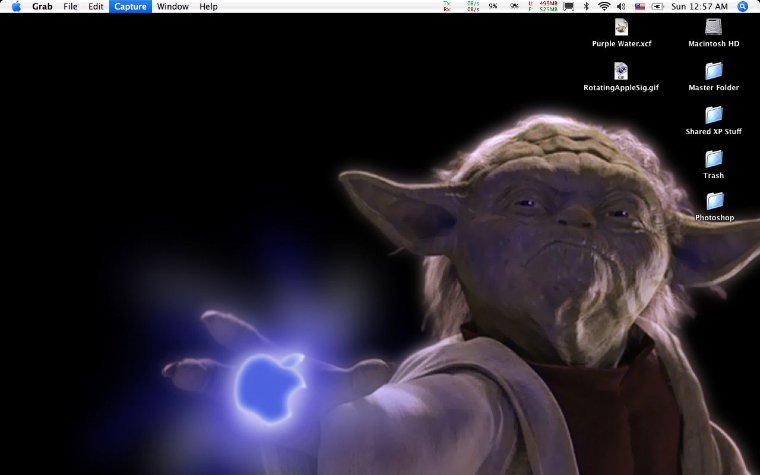The width and height of the screenshot is (760, 475).
Task: Click the RotatingAppleSig.gif file name
Action: (x=621, y=88)
